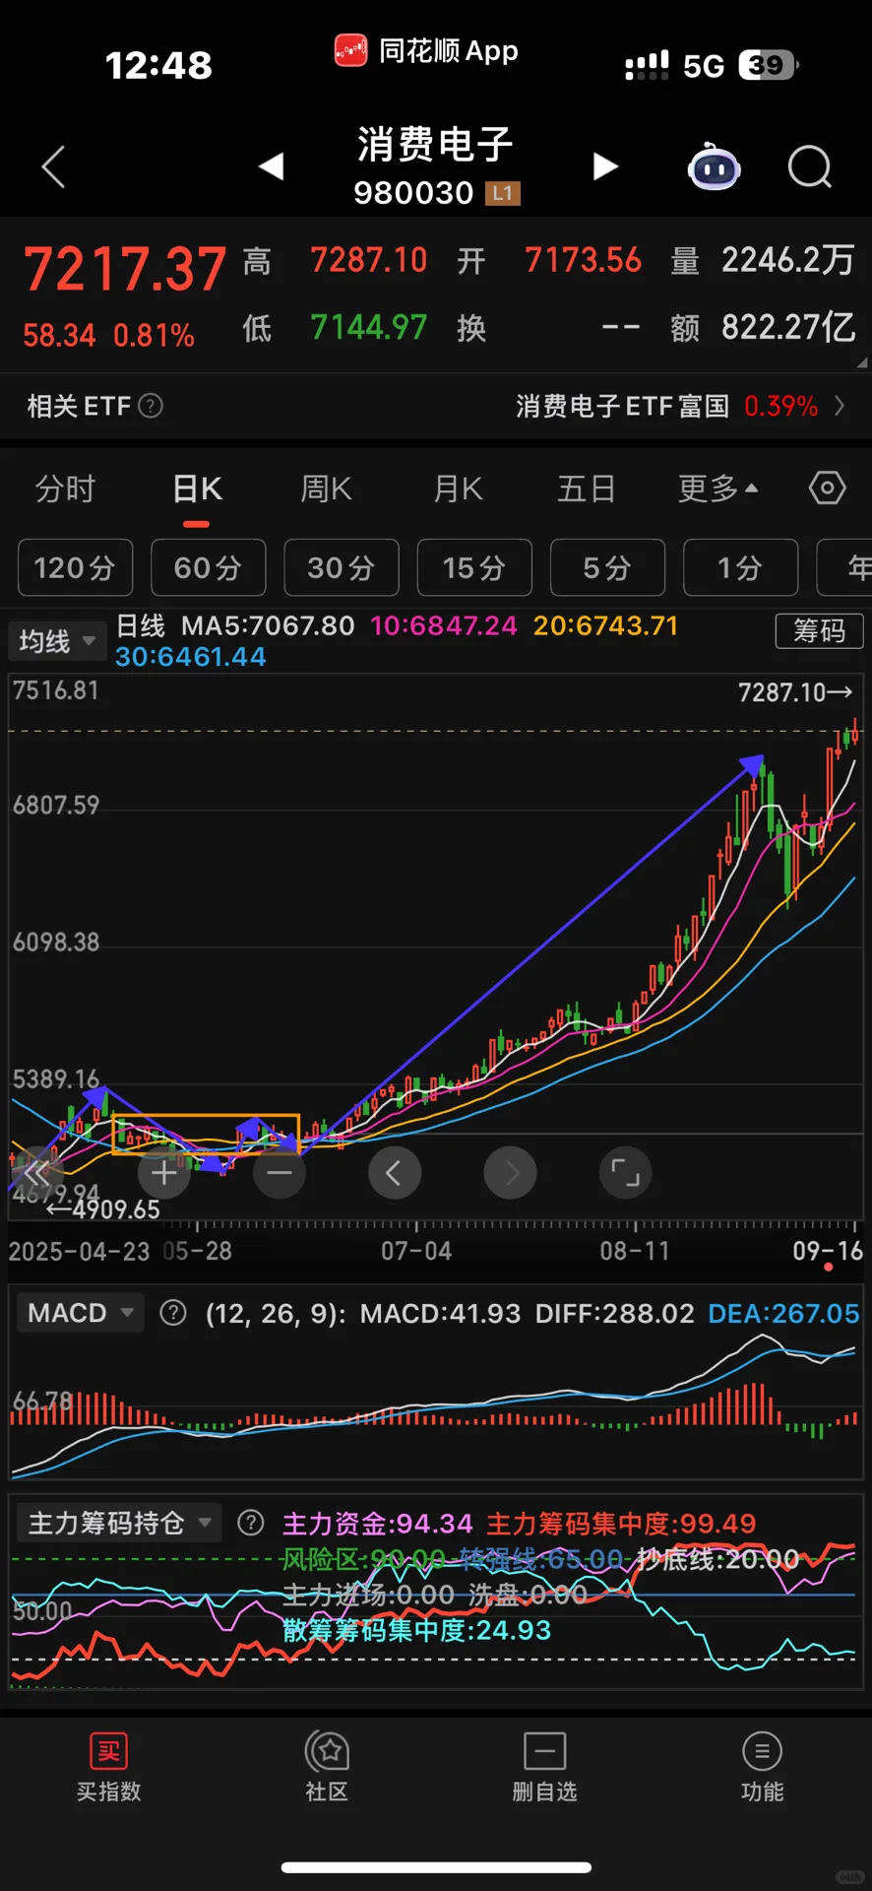Tap the 7287.10 high price marker on chart

[x=795, y=692]
